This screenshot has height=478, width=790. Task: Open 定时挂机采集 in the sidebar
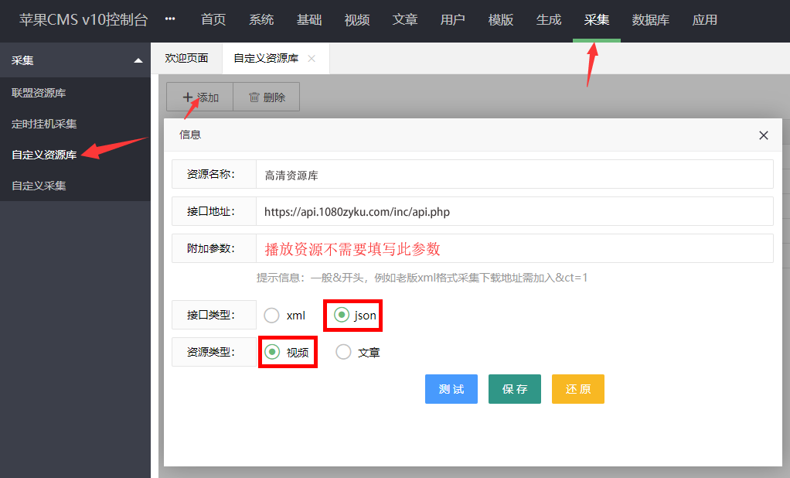44,124
